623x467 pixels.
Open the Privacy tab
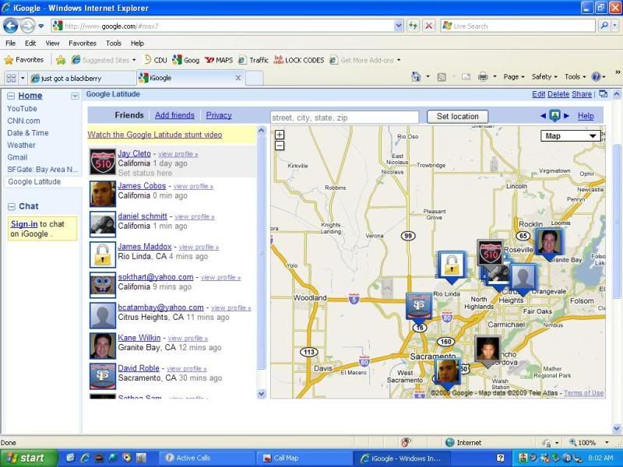click(x=219, y=115)
